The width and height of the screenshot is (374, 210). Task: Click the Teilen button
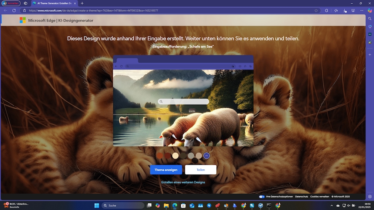[x=200, y=170]
